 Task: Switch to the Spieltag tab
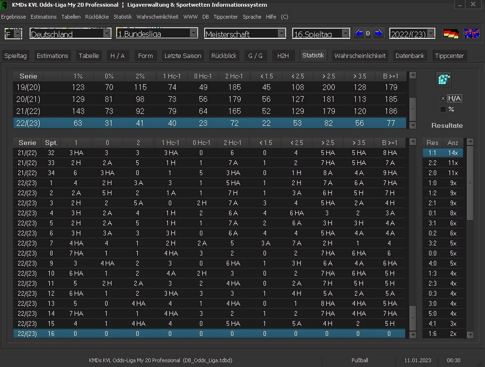[x=15, y=56]
